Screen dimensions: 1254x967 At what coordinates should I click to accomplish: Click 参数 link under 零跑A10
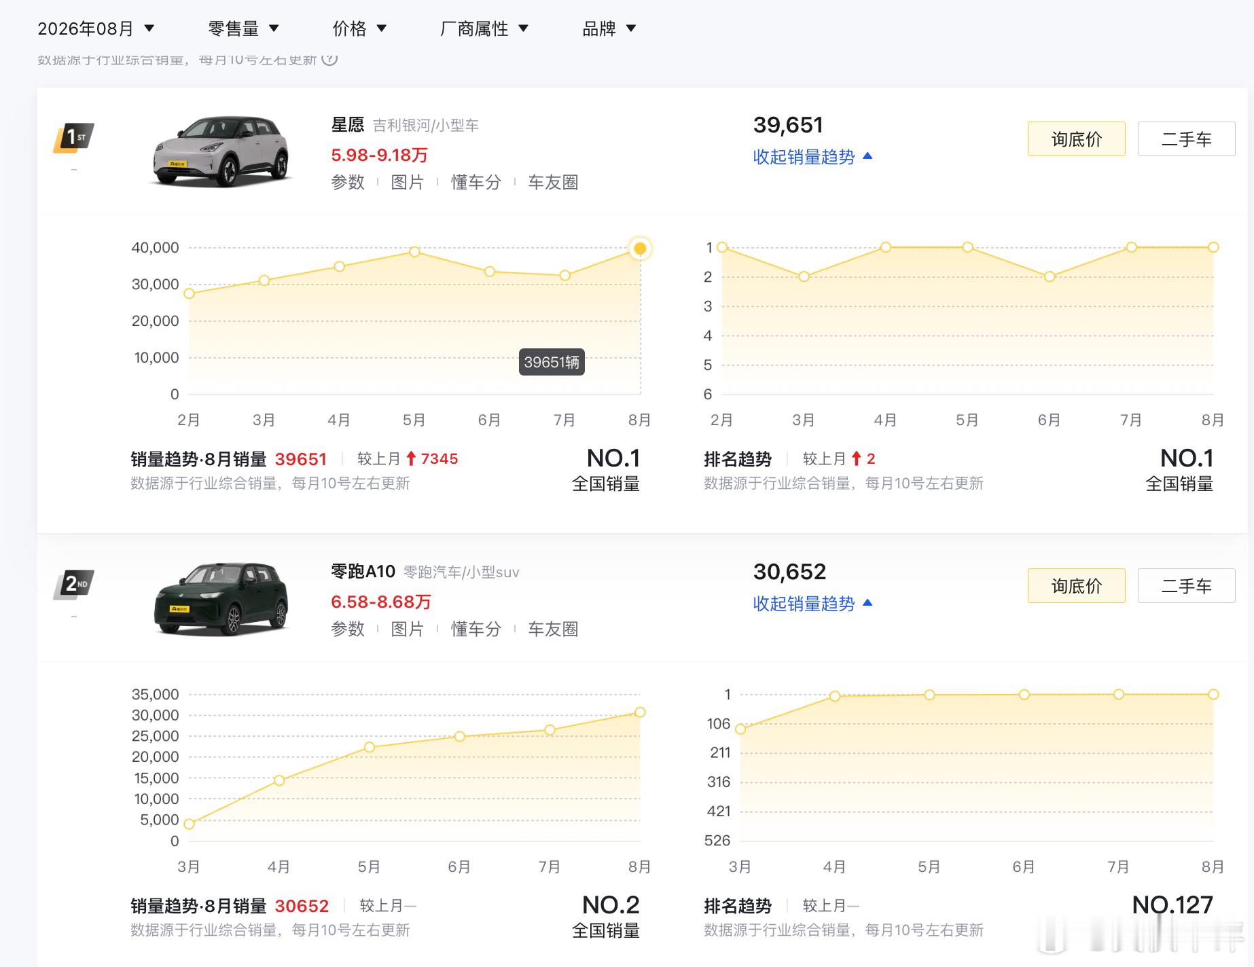pos(348,629)
